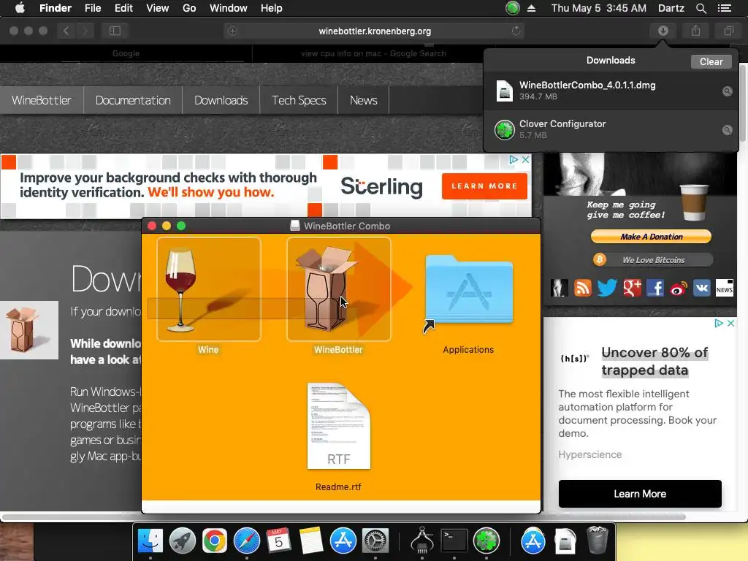748x561 pixels.
Task: Open Notification Center list icon
Action: [724, 8]
